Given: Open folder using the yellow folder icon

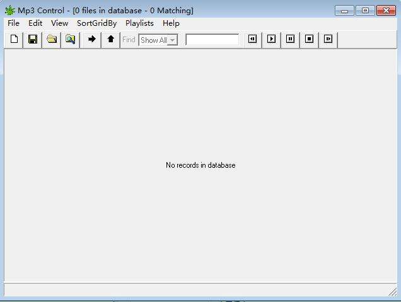Looking at the screenshot, I should [52, 39].
